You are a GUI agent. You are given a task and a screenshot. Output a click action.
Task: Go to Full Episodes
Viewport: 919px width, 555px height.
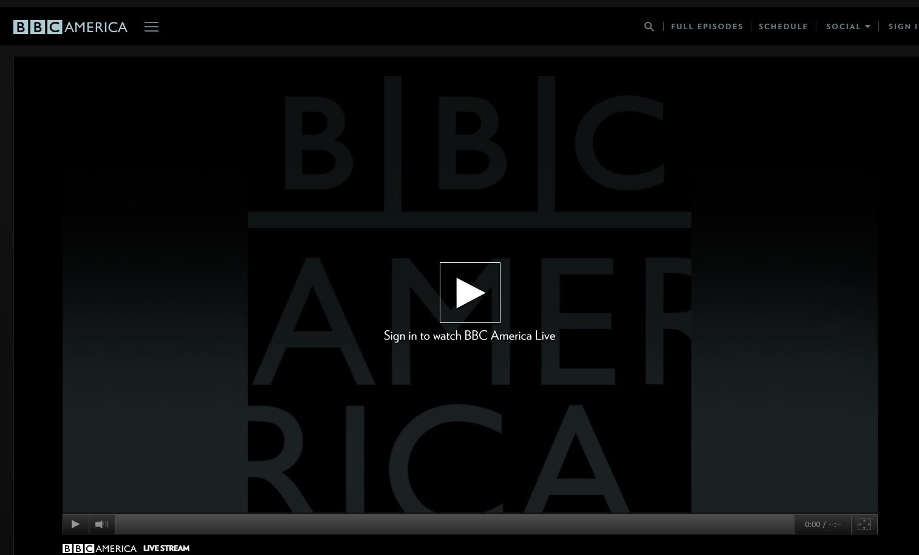(x=707, y=27)
